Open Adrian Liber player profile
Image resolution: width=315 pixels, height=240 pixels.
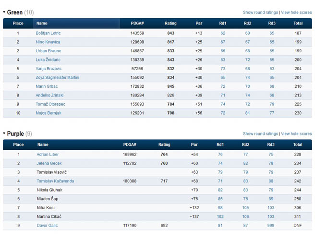[48, 155]
